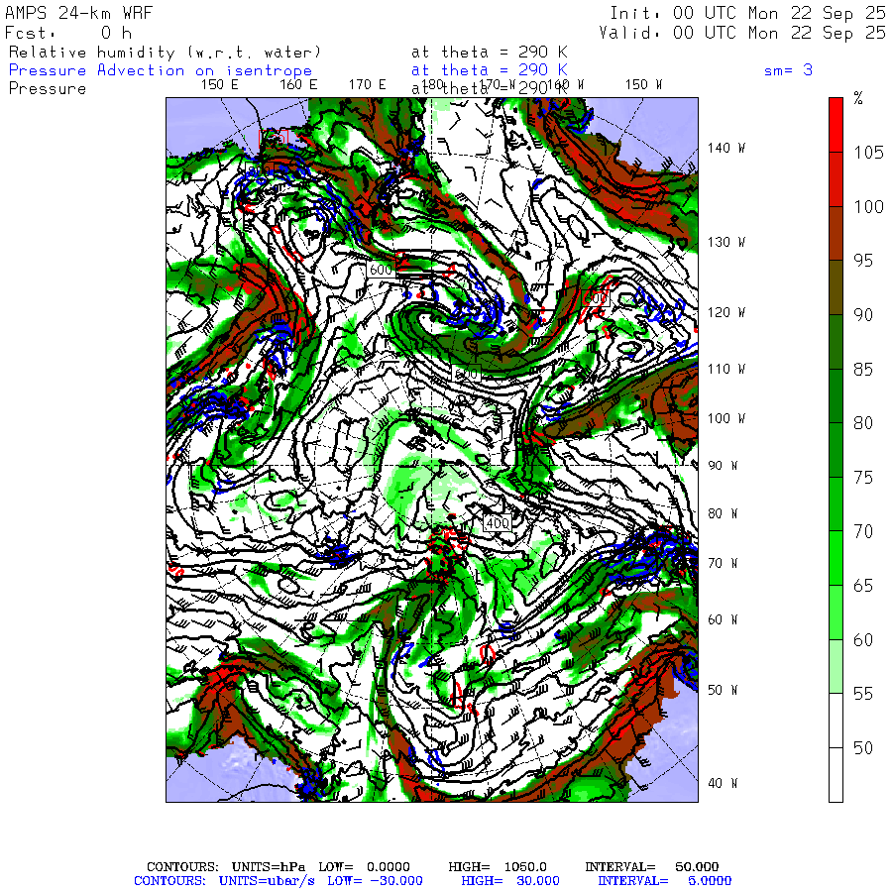
Task: Click the 150 E longitude label
Action: pyautogui.click(x=219, y=85)
